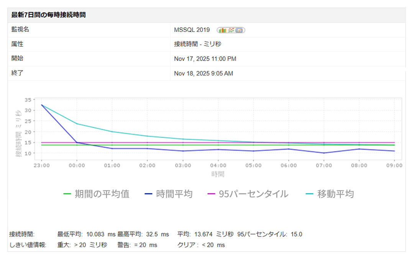
Task: Click the 23:00 peak data point
Action: click(42, 105)
